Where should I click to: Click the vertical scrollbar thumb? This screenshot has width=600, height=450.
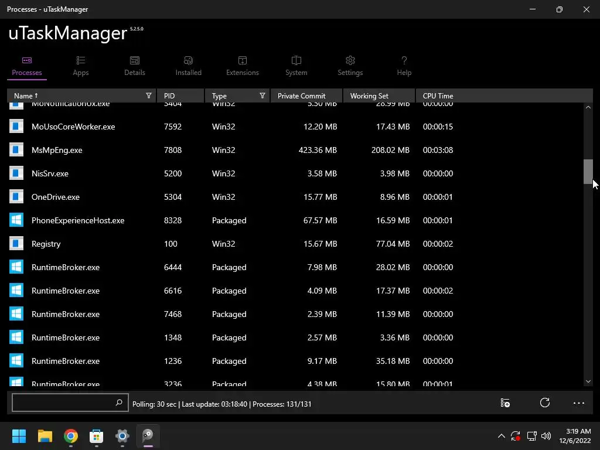pos(588,172)
